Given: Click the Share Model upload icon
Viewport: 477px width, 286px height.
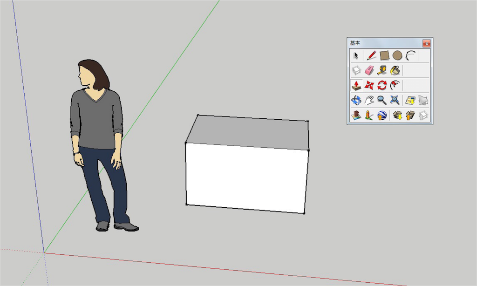Looking at the screenshot, I should (x=410, y=116).
